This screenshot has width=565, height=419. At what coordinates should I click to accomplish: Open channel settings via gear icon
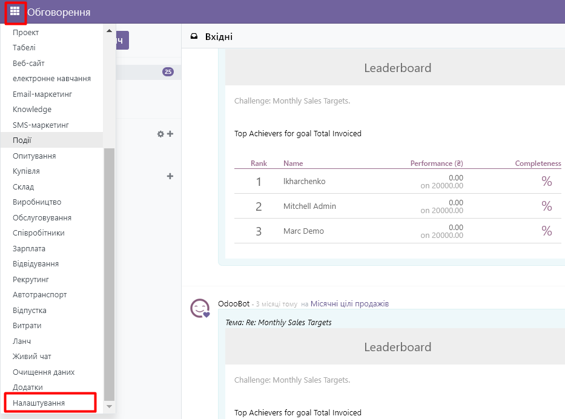[x=160, y=134]
